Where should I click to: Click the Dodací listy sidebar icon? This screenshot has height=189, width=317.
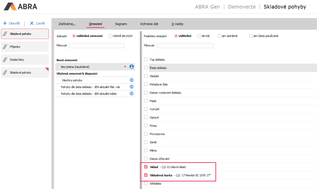(5, 60)
